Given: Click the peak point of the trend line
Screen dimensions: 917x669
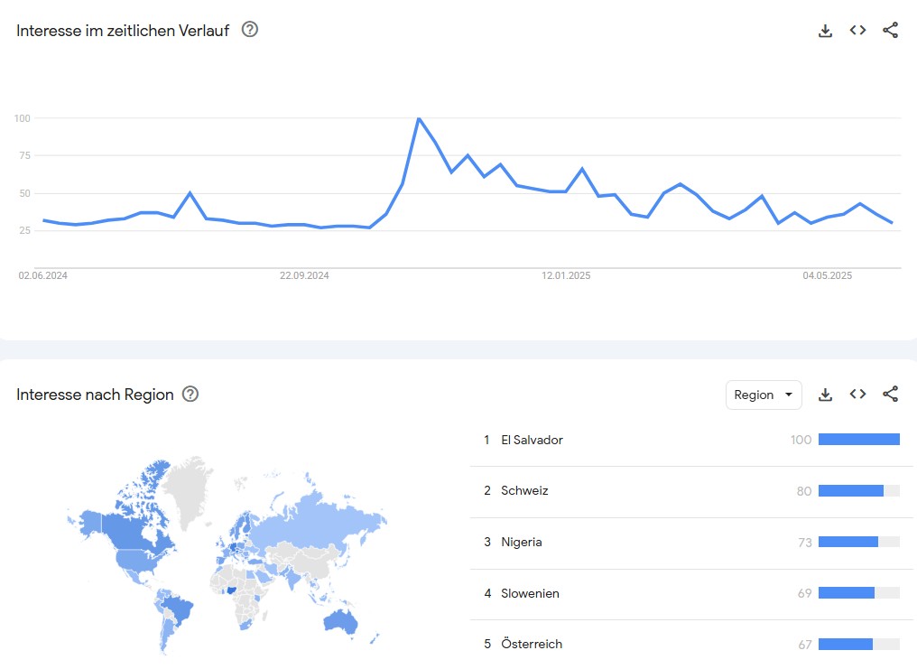Looking at the screenshot, I should click(x=419, y=118).
